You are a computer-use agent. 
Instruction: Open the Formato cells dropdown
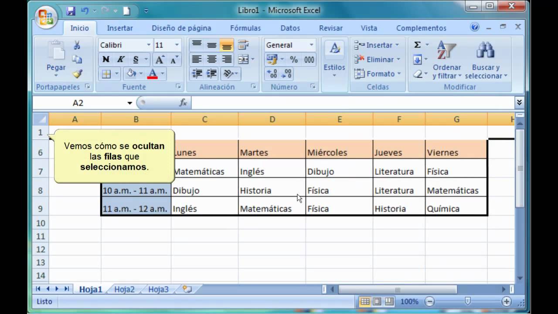378,74
